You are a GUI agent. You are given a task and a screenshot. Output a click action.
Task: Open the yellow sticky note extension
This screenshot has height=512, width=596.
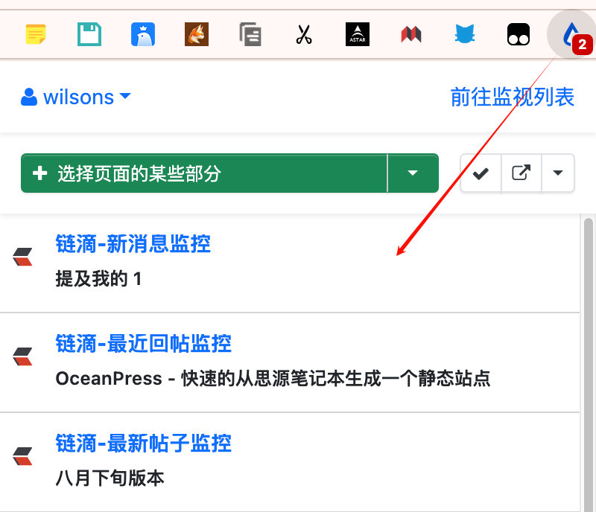(36, 34)
